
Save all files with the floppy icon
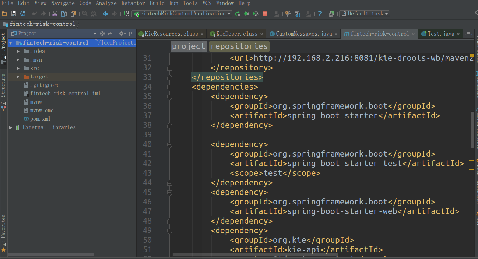click(14, 14)
